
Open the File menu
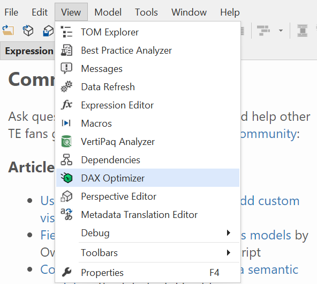click(x=11, y=12)
